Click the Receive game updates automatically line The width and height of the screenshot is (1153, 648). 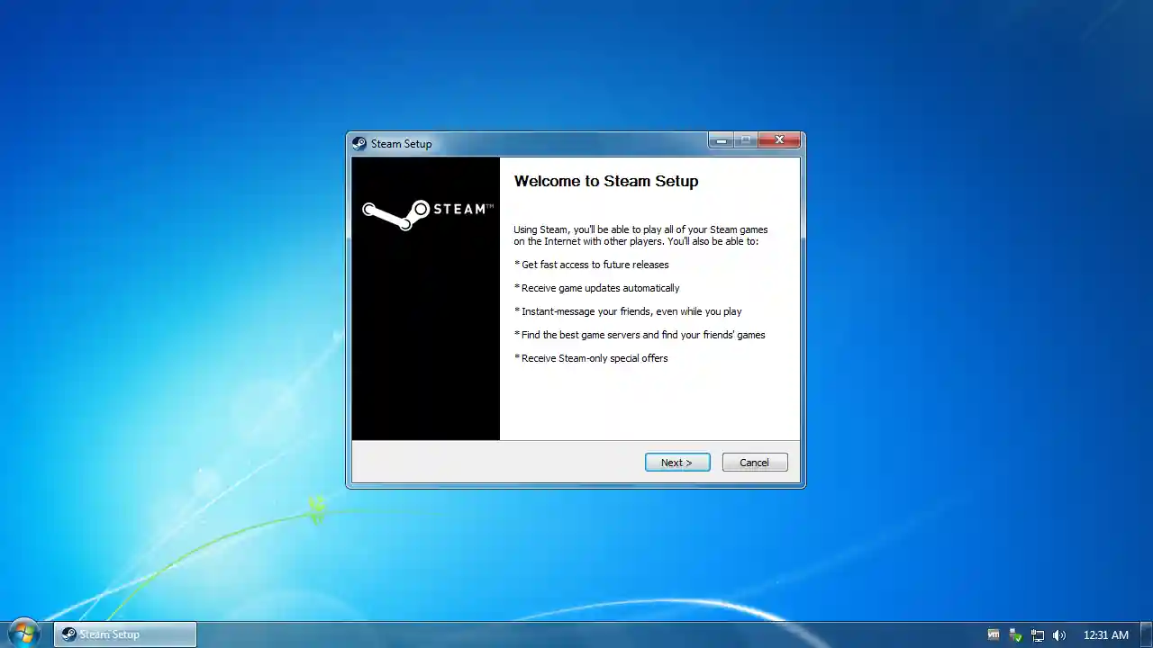[600, 288]
